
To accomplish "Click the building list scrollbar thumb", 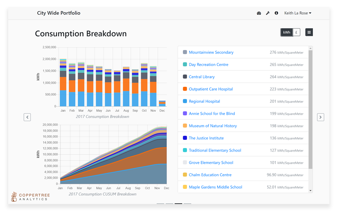I will tap(310, 109).
